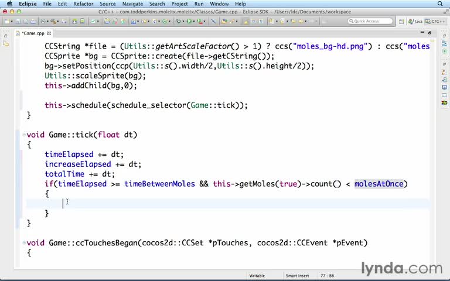Open the Debug dropdown arrow

pos(183,22)
